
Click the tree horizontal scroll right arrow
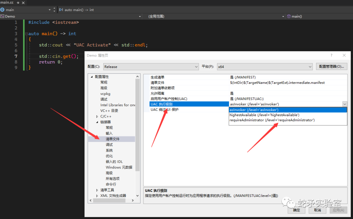[133, 200]
